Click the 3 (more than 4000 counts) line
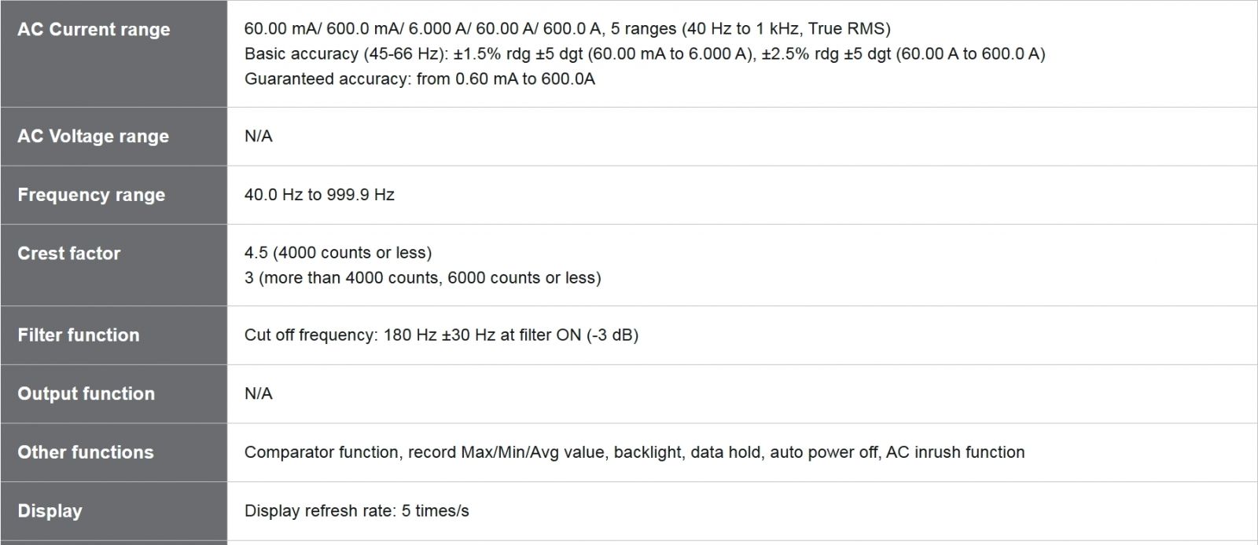Image resolution: width=1258 pixels, height=545 pixels. (x=422, y=278)
